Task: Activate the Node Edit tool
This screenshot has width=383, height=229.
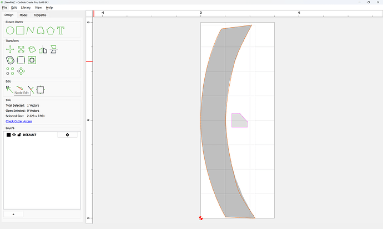Action: [9, 90]
